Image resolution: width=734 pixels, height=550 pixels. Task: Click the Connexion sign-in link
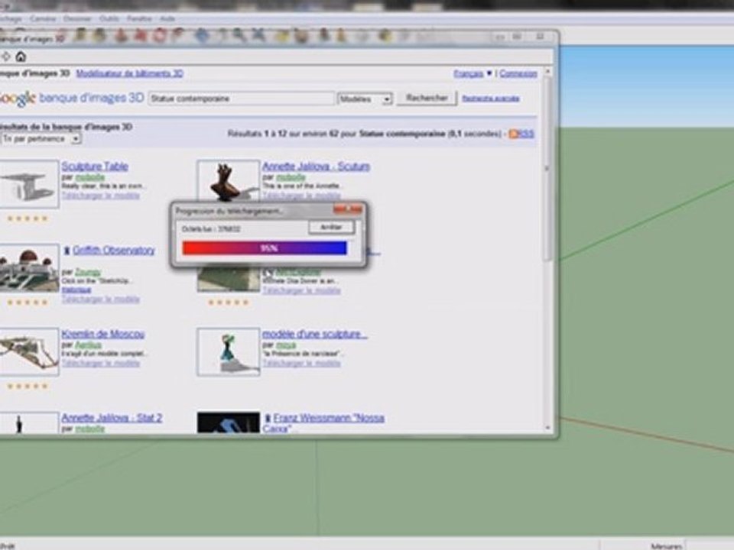pyautogui.click(x=518, y=73)
